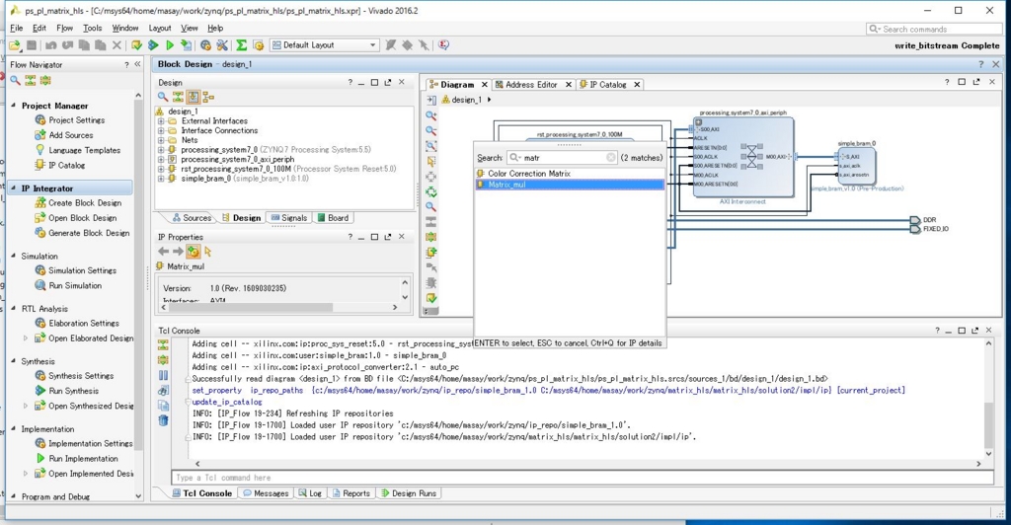Screen dimensions: 1011x525
Task: Click the clear search X in IP search field
Action: (x=610, y=158)
